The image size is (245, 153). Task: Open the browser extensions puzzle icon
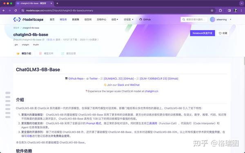pos(220,11)
